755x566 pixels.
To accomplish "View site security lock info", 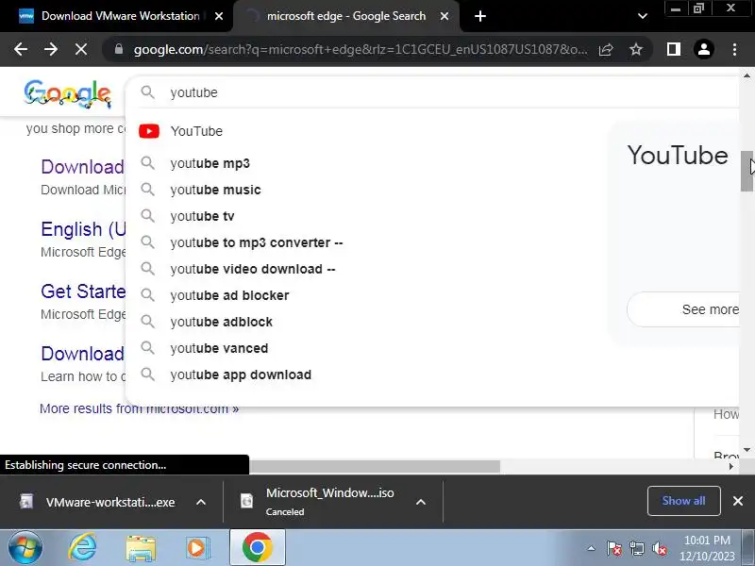I will pyautogui.click(x=119, y=49).
